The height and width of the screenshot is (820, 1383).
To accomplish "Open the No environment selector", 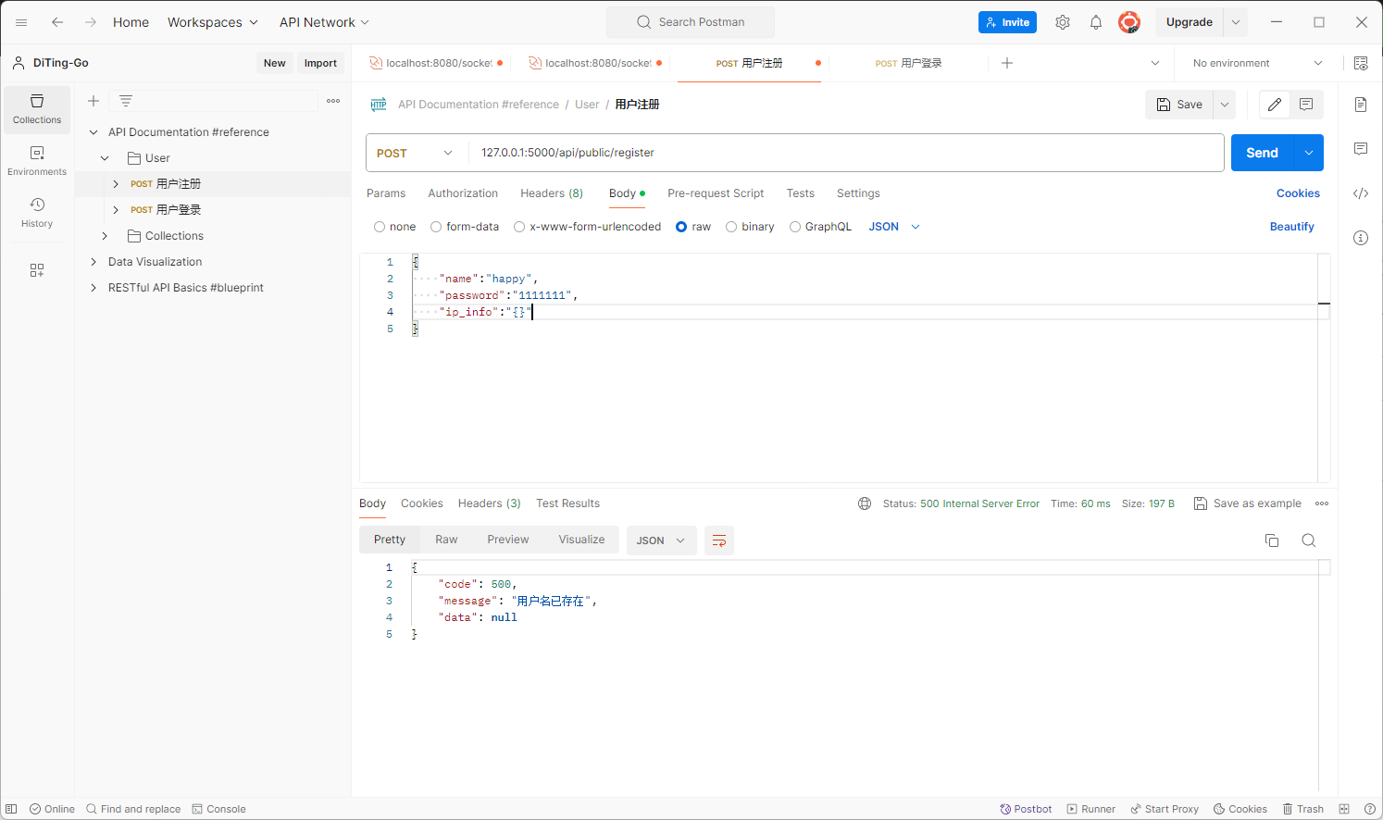I will coord(1257,63).
